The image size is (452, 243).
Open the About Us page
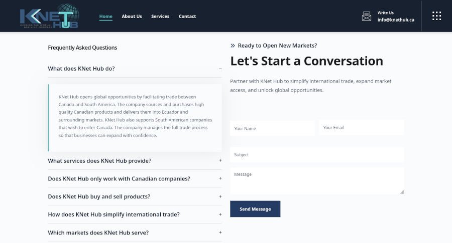tap(132, 17)
